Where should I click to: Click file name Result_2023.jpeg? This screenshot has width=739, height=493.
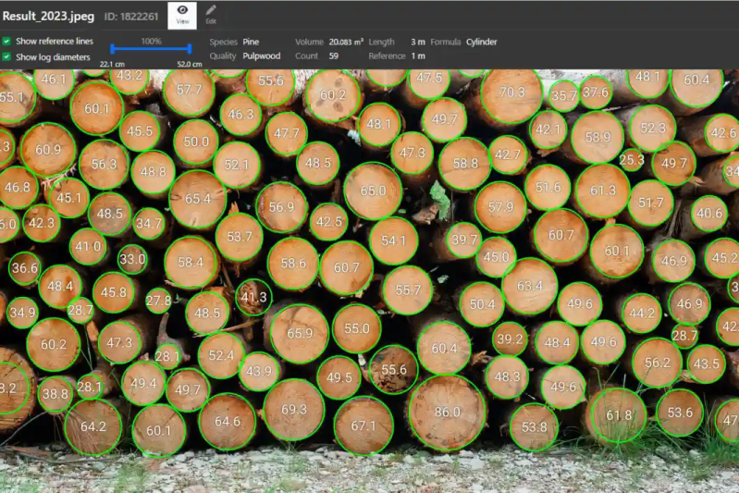[x=48, y=16]
